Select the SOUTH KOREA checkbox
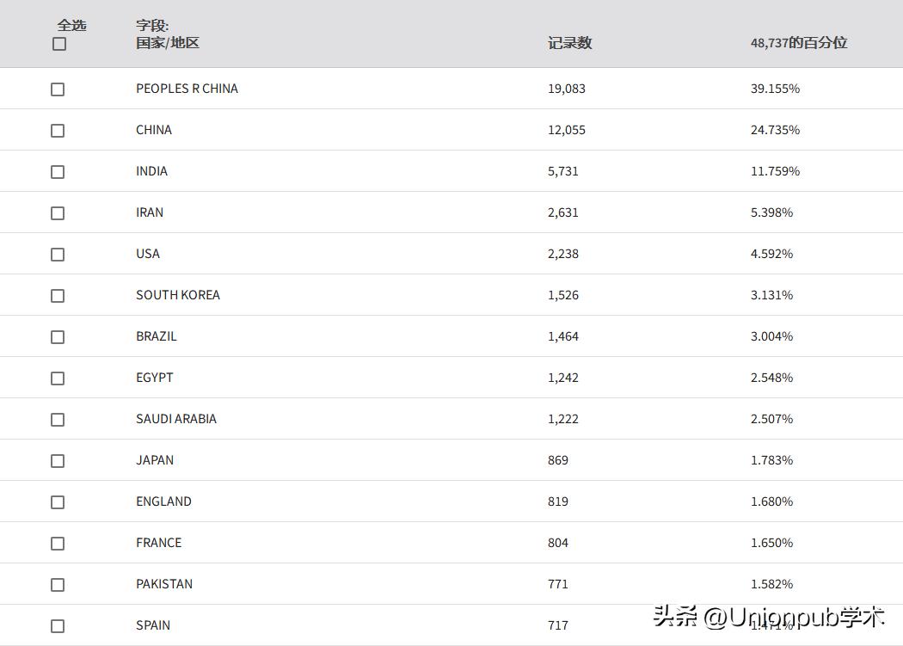The image size is (903, 646). click(58, 296)
